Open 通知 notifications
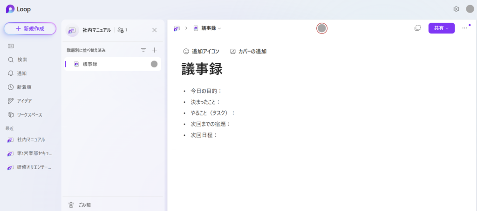The height and width of the screenshot is (211, 477). pyautogui.click(x=22, y=73)
